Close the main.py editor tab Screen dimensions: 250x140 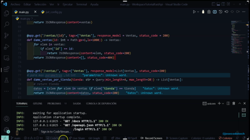point(35,12)
